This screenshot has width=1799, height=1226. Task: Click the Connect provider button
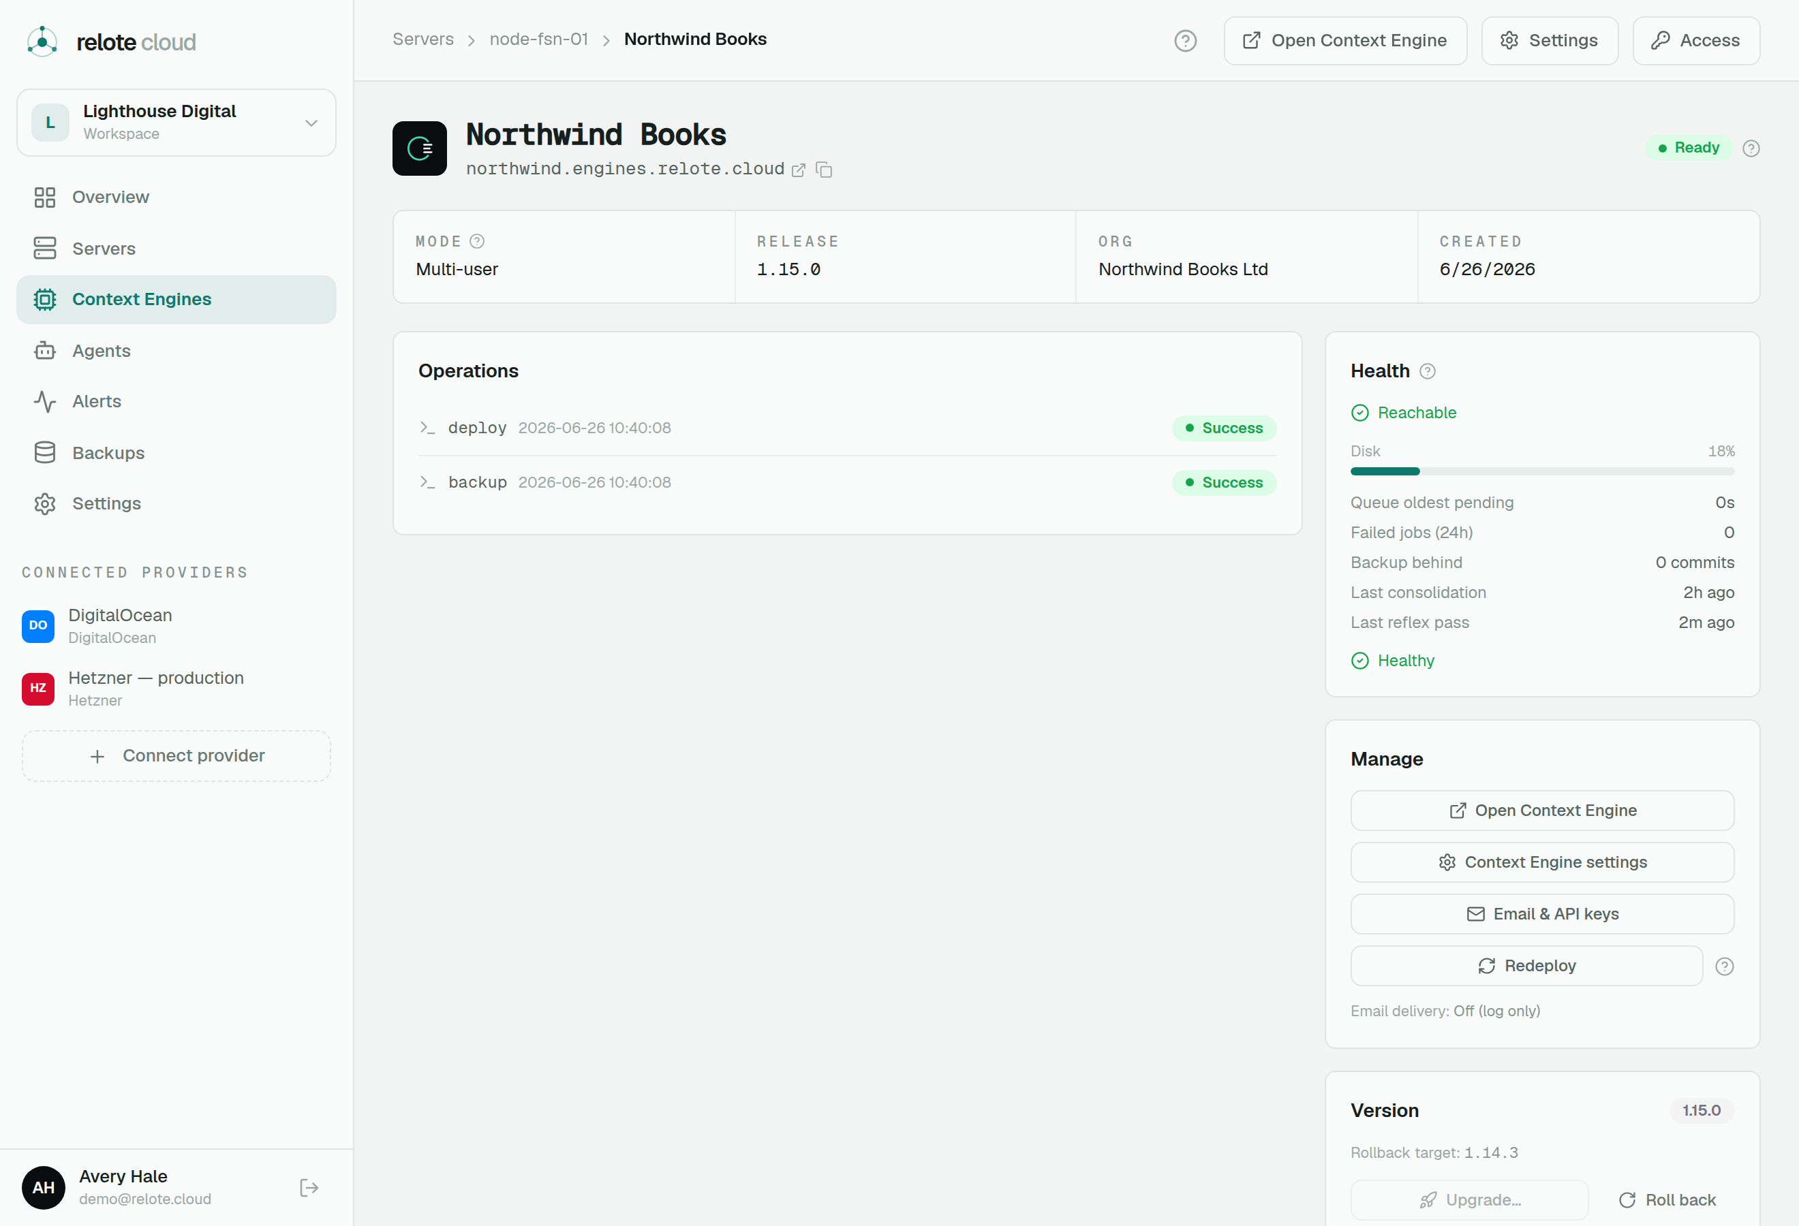click(176, 756)
